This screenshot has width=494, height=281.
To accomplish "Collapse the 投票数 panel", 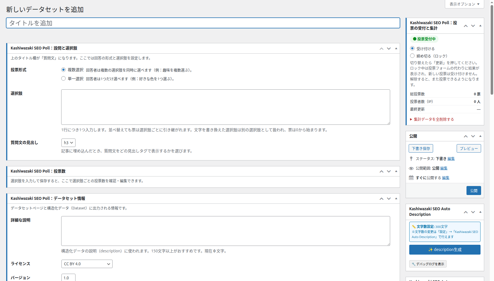I will pyautogui.click(x=396, y=171).
